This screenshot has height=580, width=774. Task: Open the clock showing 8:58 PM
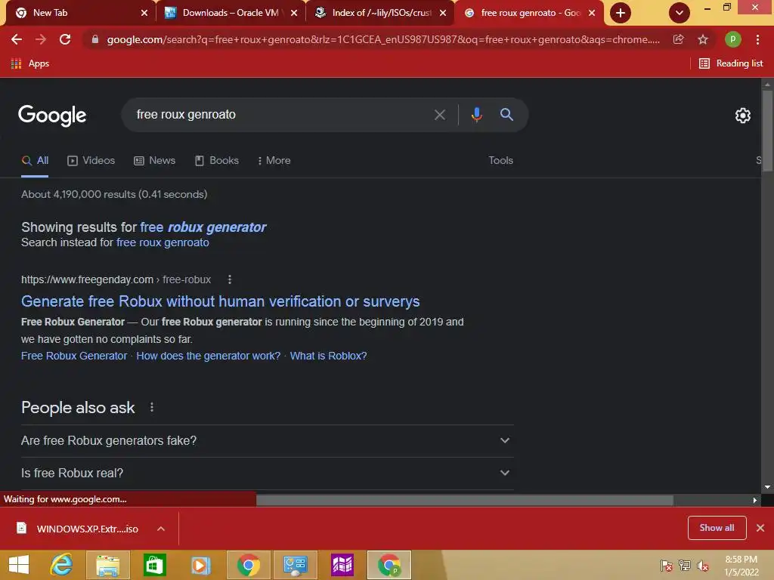[741, 566]
